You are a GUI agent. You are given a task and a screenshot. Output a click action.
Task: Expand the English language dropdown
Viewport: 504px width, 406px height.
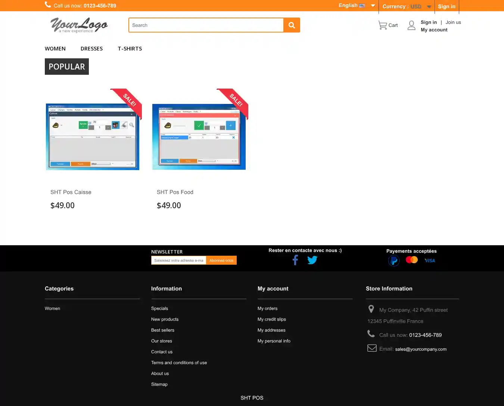point(357,6)
